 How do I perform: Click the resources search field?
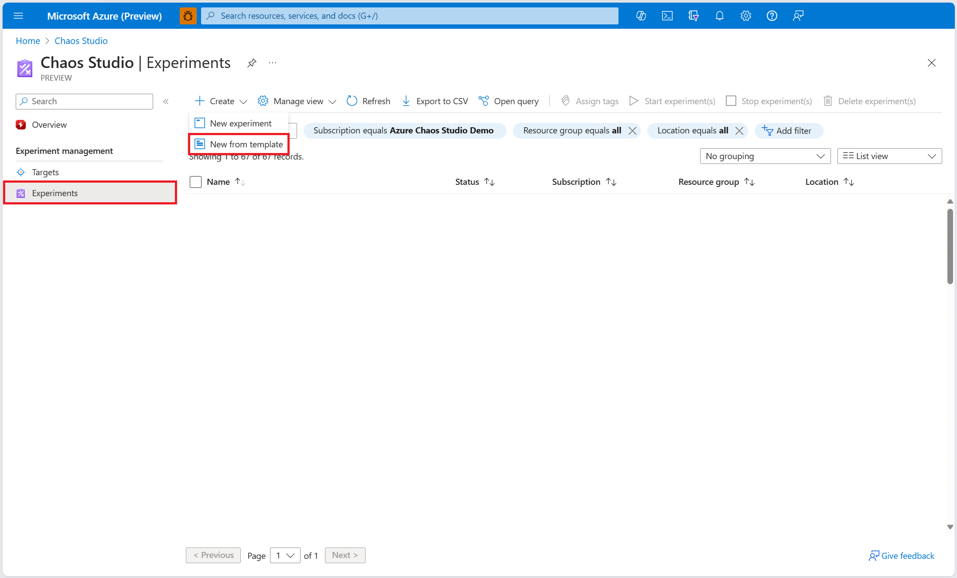[x=409, y=16]
